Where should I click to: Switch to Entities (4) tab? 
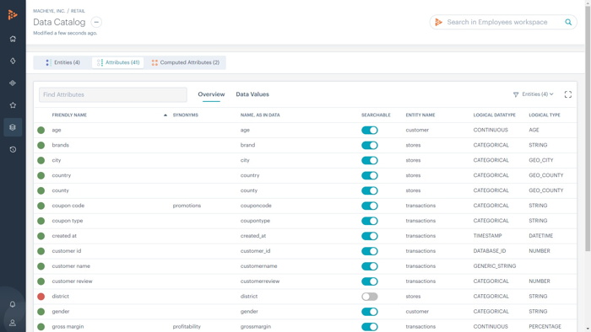click(62, 62)
